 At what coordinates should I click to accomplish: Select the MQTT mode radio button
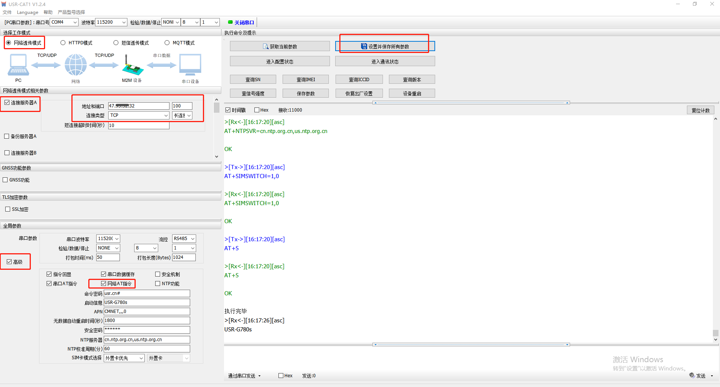coord(167,43)
